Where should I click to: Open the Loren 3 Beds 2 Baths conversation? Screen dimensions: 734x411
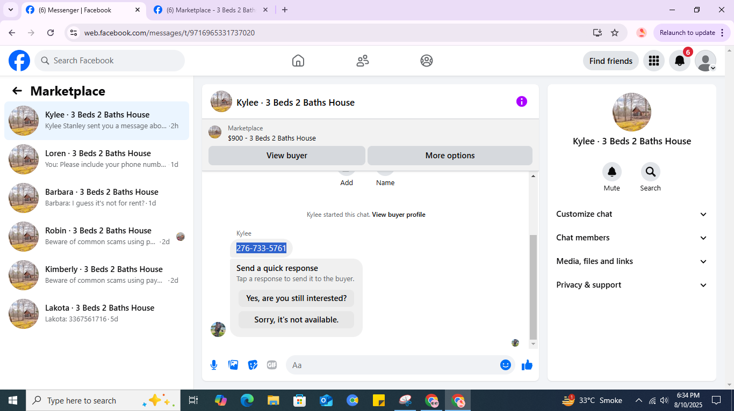point(97,159)
